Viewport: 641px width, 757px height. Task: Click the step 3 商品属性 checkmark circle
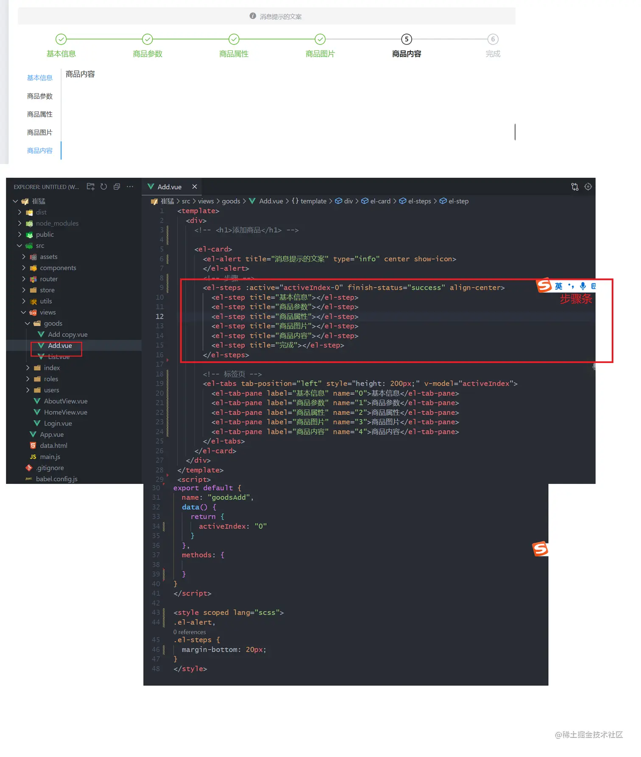(234, 39)
